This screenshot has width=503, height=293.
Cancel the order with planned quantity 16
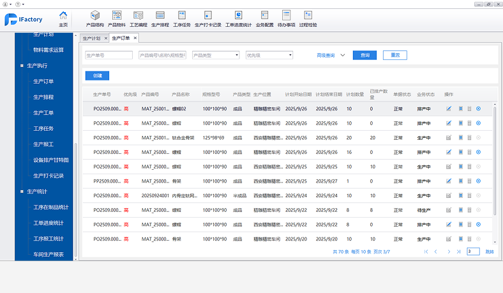478,152
